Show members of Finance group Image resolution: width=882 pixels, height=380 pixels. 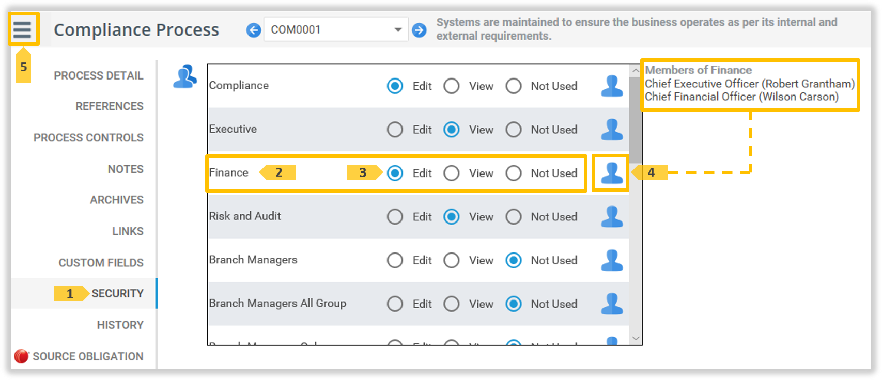[x=612, y=173]
